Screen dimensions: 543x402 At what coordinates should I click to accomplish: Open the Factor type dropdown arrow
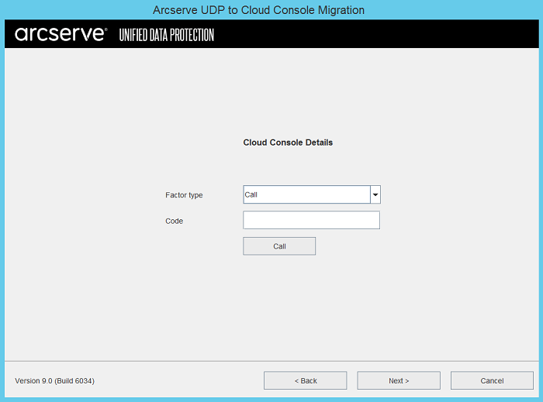pyautogui.click(x=375, y=194)
